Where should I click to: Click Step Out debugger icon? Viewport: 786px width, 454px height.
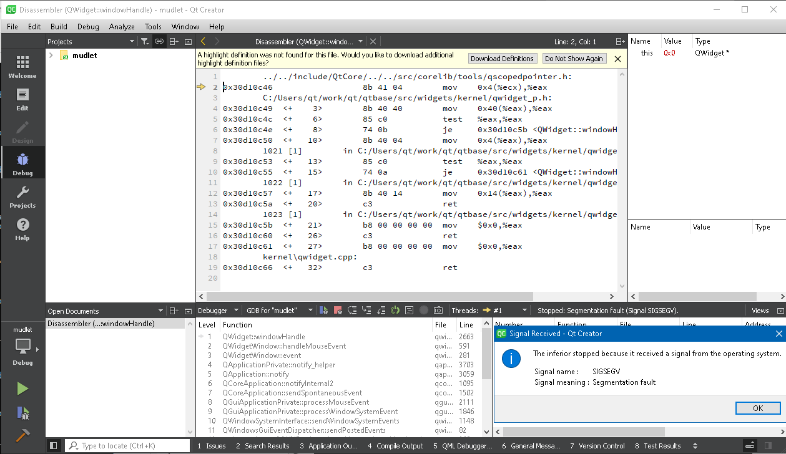[381, 310]
